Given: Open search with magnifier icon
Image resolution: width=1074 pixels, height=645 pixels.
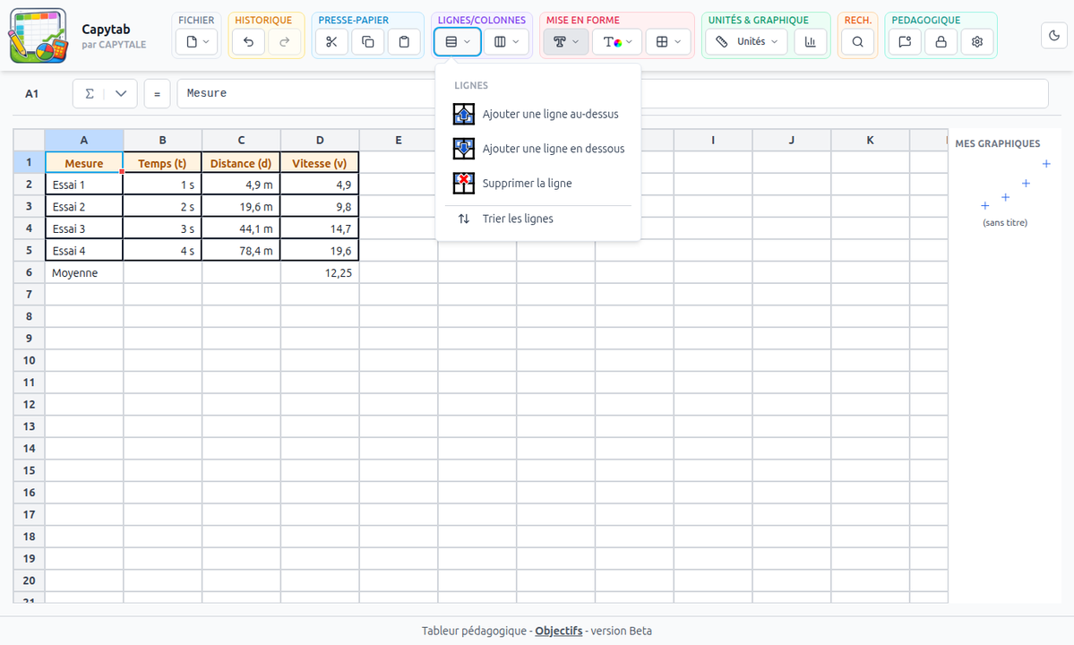Looking at the screenshot, I should (857, 42).
